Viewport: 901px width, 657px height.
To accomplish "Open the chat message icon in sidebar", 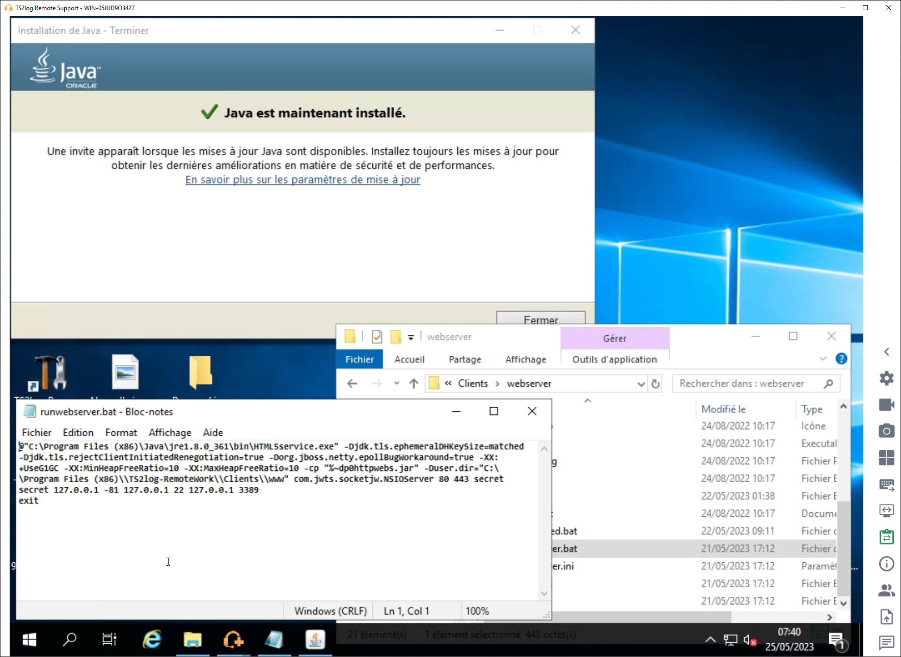I will pos(887,643).
